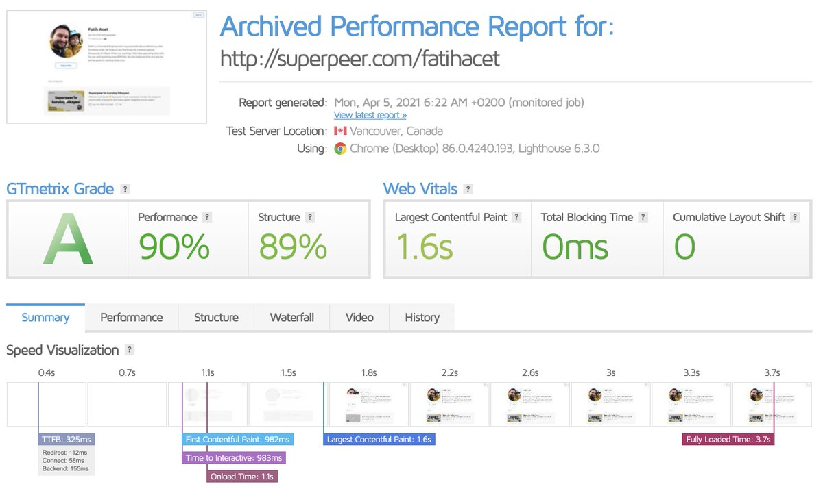The width and height of the screenshot is (823, 493).
Task: Click the help icon next to GTmetrix Grade
Action: (125, 190)
